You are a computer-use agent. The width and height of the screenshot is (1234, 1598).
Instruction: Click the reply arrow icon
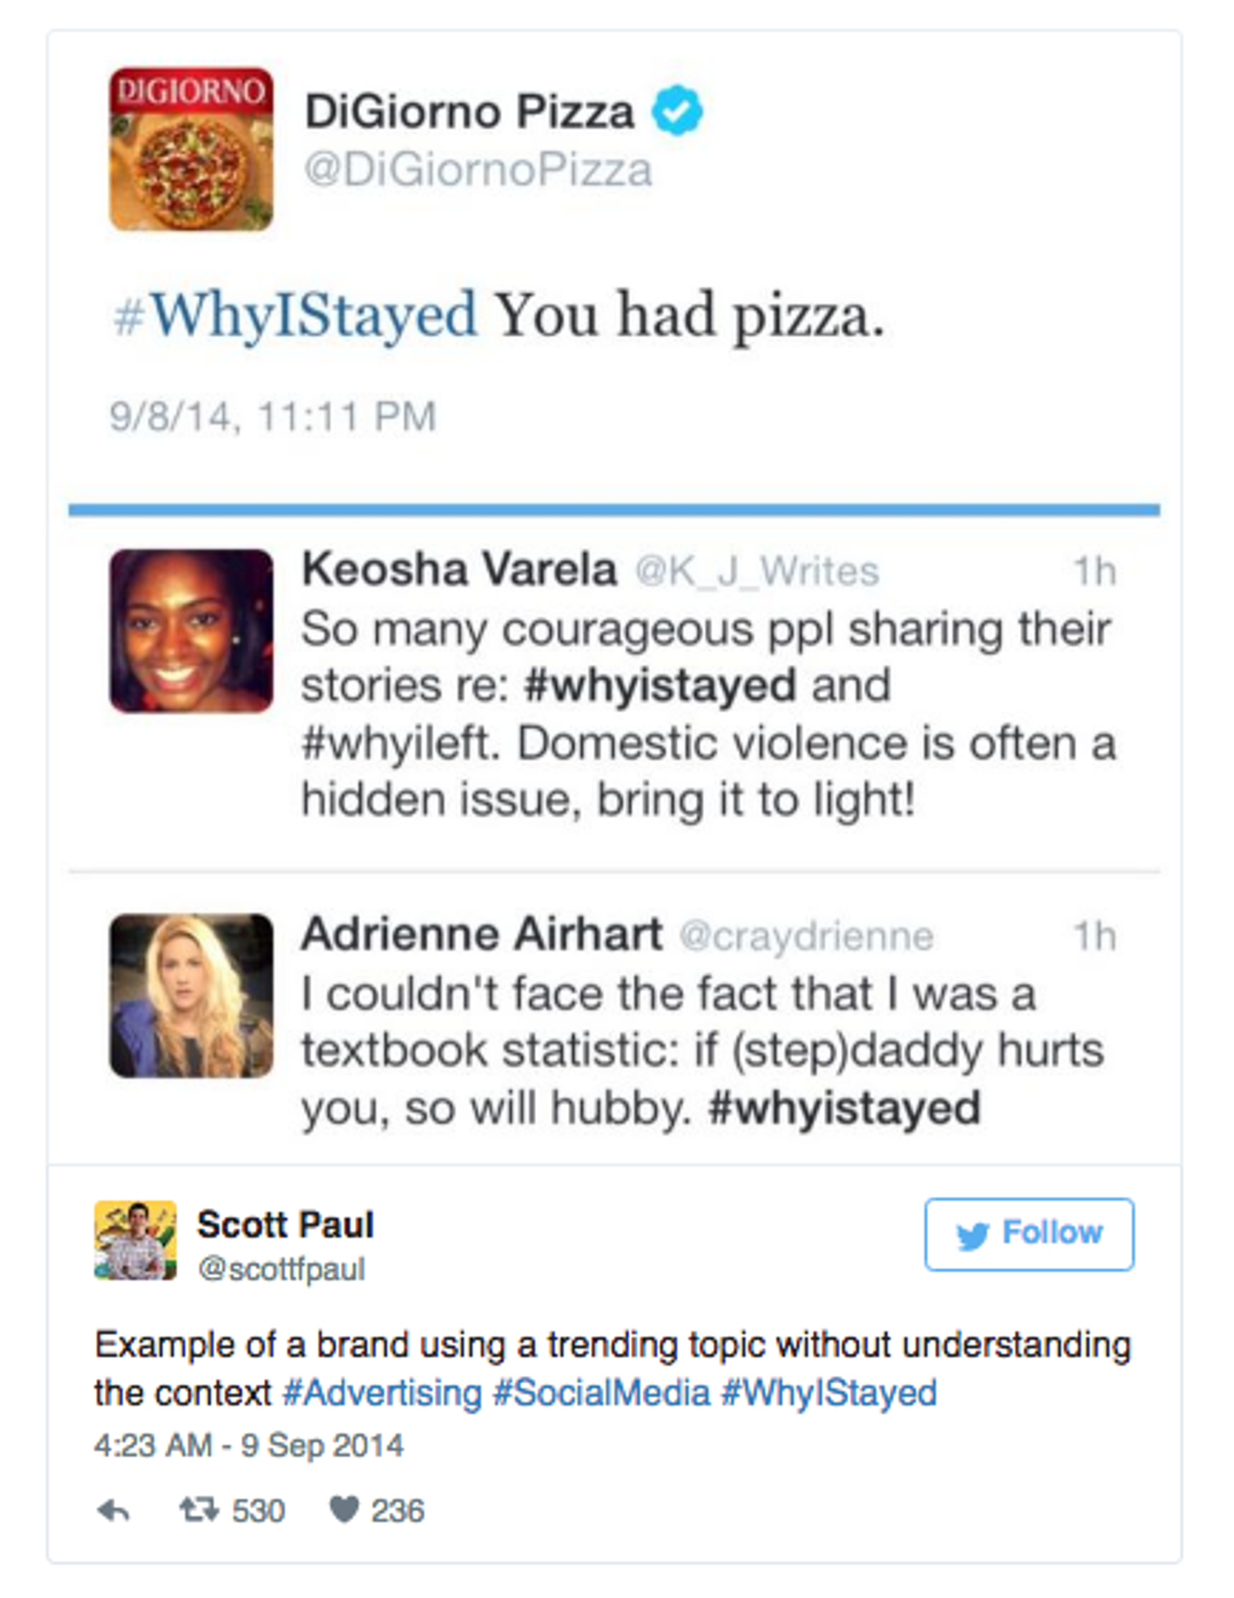point(114,1511)
